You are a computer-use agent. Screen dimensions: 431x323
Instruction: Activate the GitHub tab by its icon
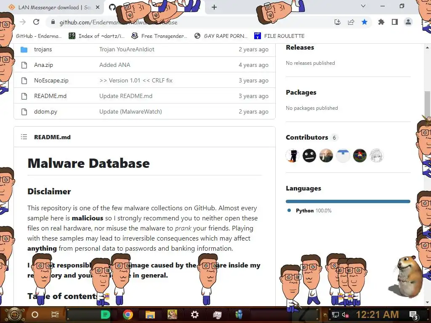pyautogui.click(x=112, y=7)
